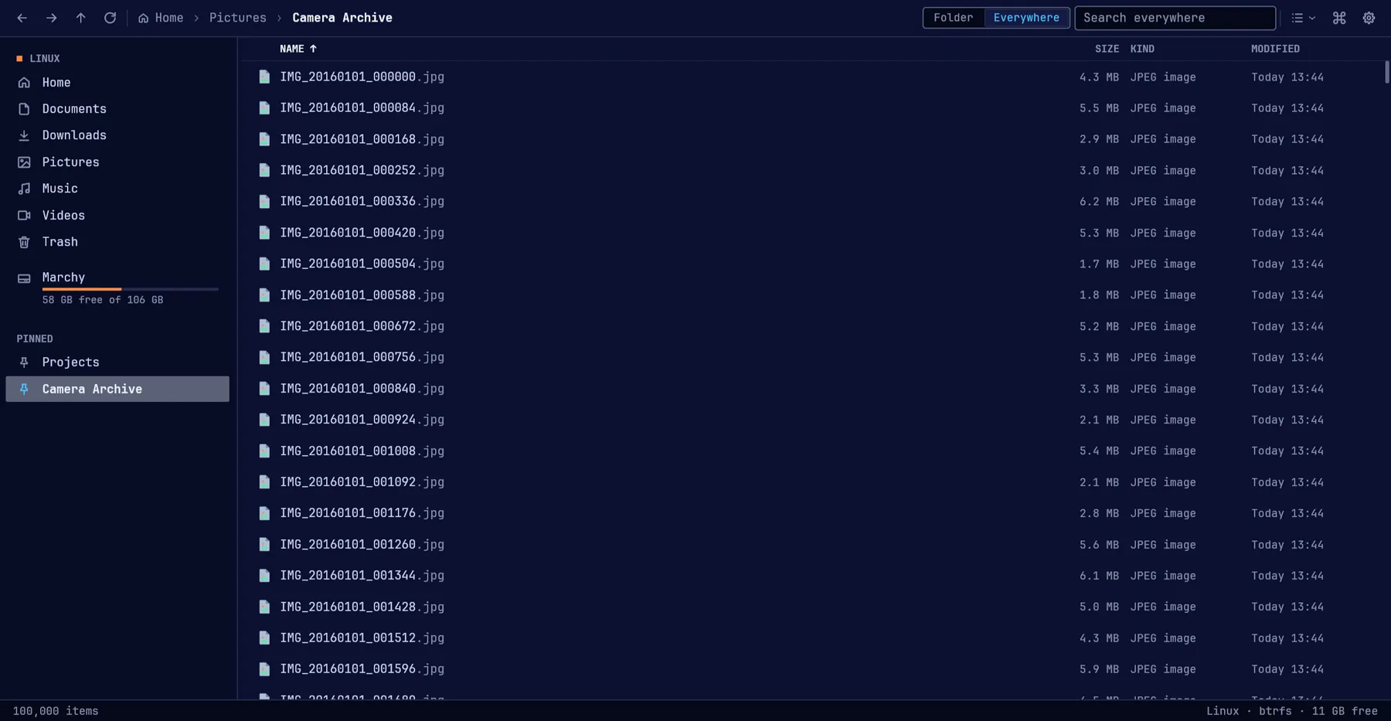Click the 6.1 MB size of IMG_20160101_001344.jpg
This screenshot has width=1391, height=721.
[1099, 576]
